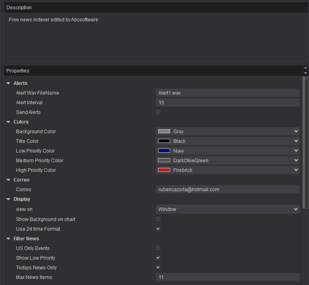Screen dimensions: 309x285
Task: Click the Alert Wav FileName field
Action: click(227, 93)
